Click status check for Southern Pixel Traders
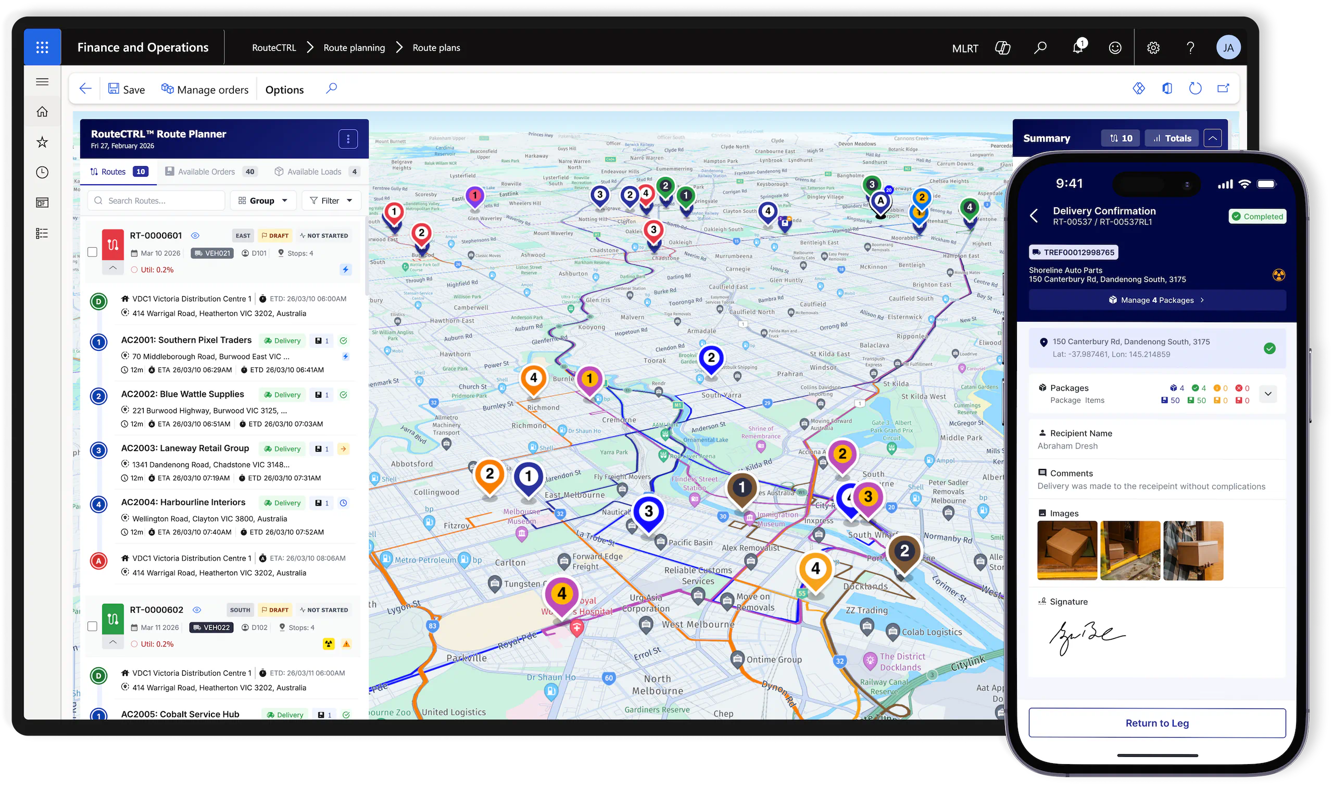The width and height of the screenshot is (1333, 786). [x=343, y=341]
